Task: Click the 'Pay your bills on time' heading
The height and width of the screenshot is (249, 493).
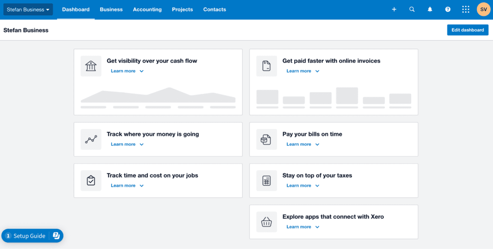Action: tap(312, 134)
